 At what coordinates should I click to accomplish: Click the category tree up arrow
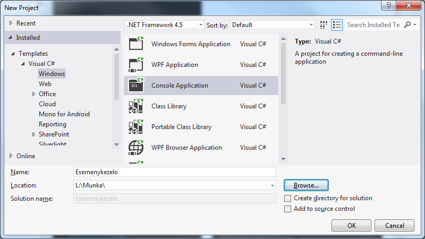116,49
